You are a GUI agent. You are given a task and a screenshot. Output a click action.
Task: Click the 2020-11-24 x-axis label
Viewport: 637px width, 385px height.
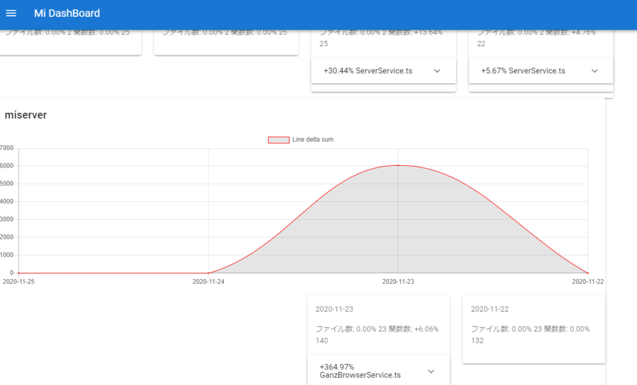pos(208,282)
